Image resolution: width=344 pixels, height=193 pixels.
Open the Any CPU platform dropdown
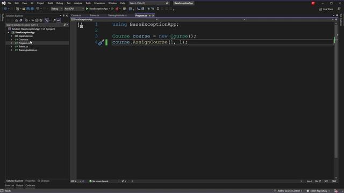[74, 9]
